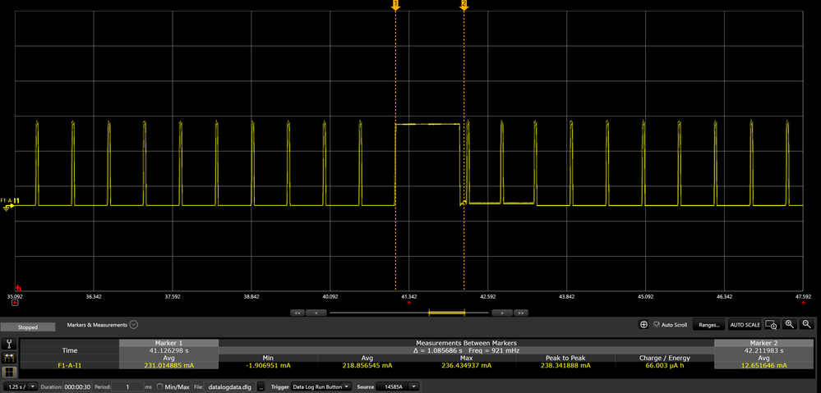Image resolution: width=821 pixels, height=393 pixels.
Task: Click Avg value 218.856545 mA
Action: click(367, 365)
